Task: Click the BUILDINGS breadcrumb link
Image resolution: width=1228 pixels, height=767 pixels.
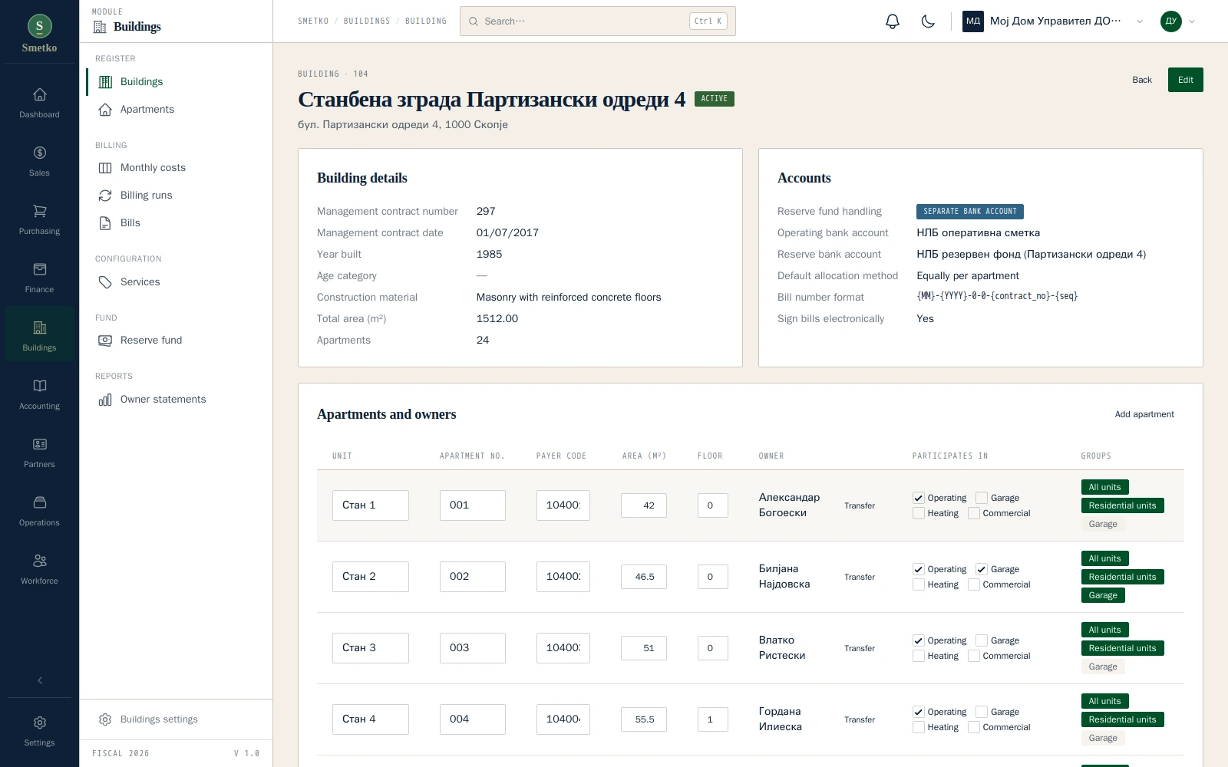Action: (x=367, y=21)
